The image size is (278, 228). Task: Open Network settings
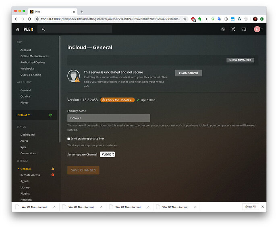tap(26, 200)
